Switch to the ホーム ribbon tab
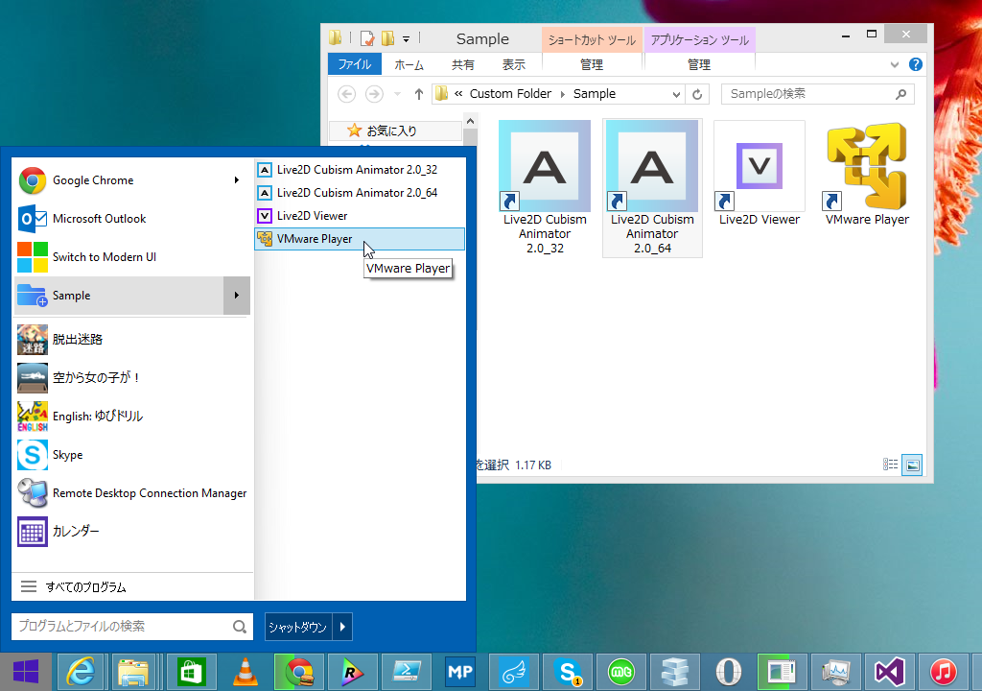Image resolution: width=982 pixels, height=691 pixels. [x=409, y=64]
